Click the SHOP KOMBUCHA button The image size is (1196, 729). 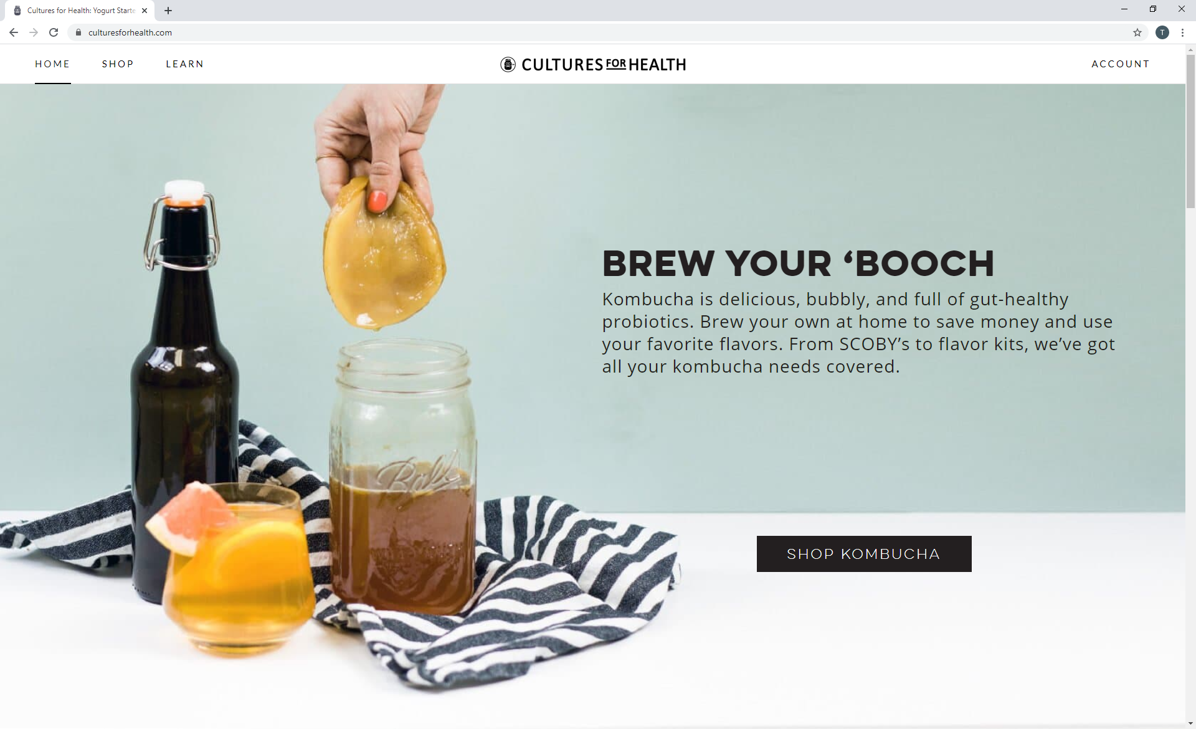coord(864,554)
